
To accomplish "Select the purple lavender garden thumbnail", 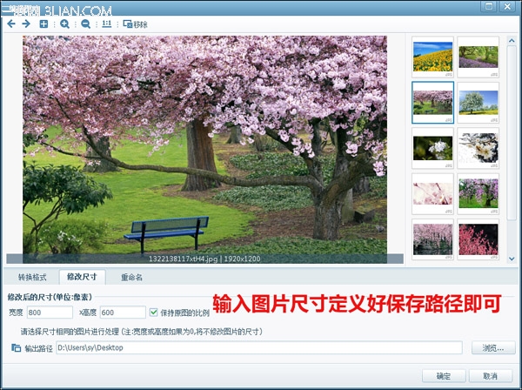I will [478, 57].
